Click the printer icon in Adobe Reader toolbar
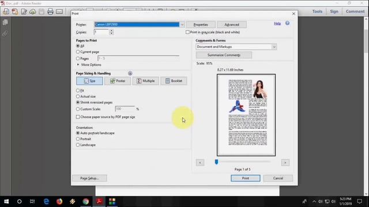The image size is (369, 207). click(50, 11)
